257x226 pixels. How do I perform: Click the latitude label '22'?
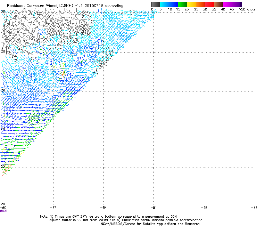[x=3, y=167]
